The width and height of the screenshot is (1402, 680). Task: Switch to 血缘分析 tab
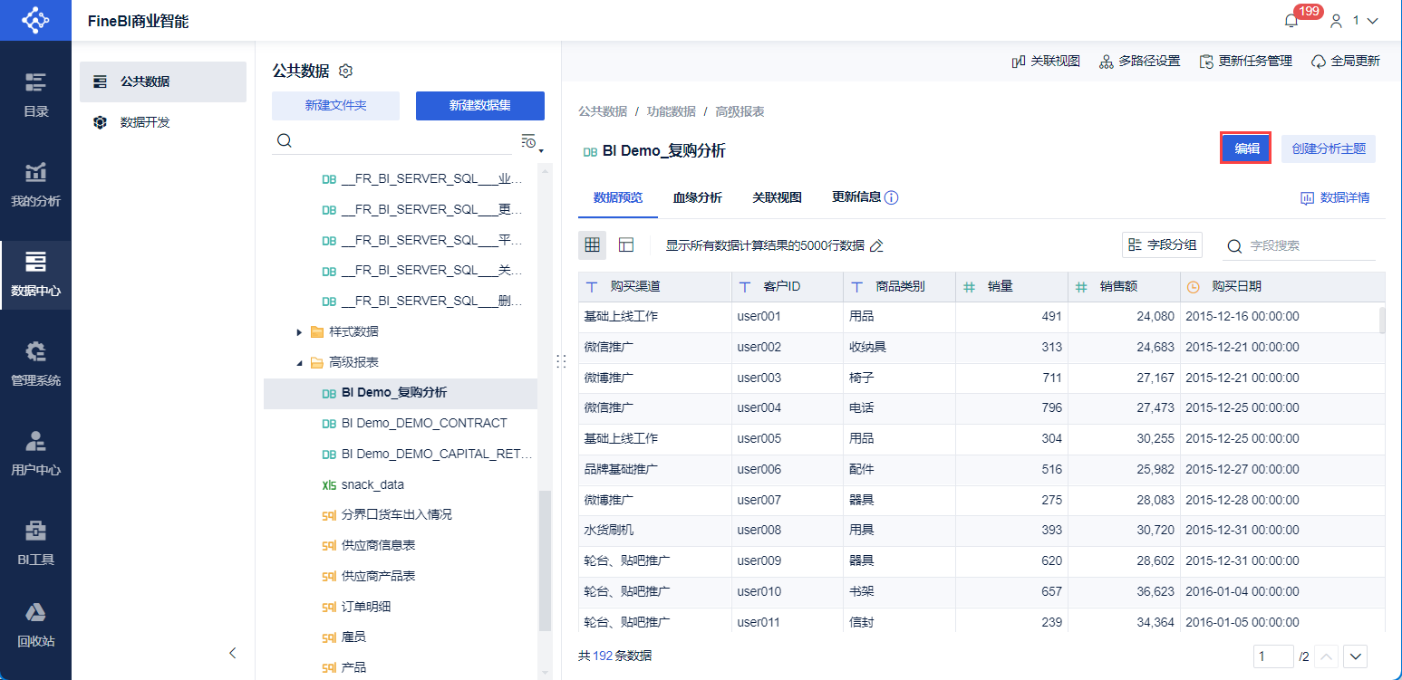pos(697,197)
